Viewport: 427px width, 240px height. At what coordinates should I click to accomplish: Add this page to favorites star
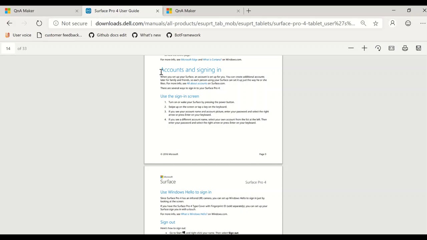[x=376, y=23]
